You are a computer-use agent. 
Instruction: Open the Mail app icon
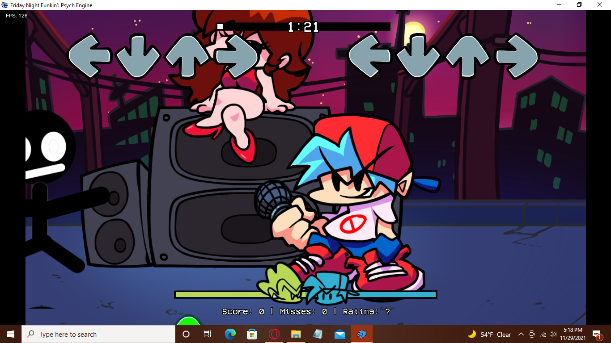tap(339, 334)
